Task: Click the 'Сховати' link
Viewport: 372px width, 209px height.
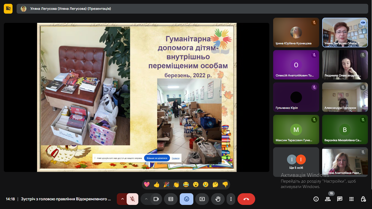Action: [x=176, y=158]
